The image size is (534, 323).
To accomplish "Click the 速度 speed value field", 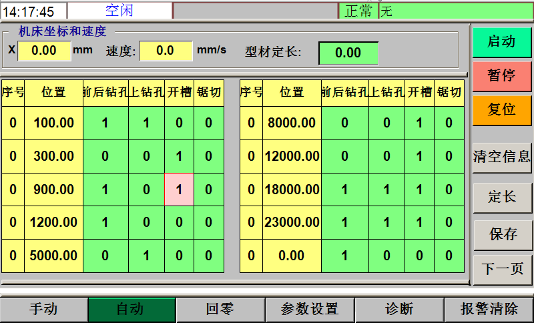I will click(165, 51).
